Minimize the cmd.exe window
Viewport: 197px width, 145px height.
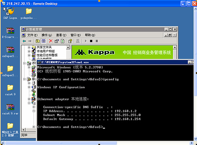coord(190,62)
